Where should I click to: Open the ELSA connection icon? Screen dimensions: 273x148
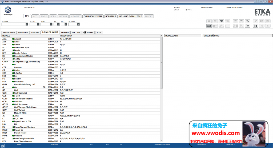[x=235, y=21]
